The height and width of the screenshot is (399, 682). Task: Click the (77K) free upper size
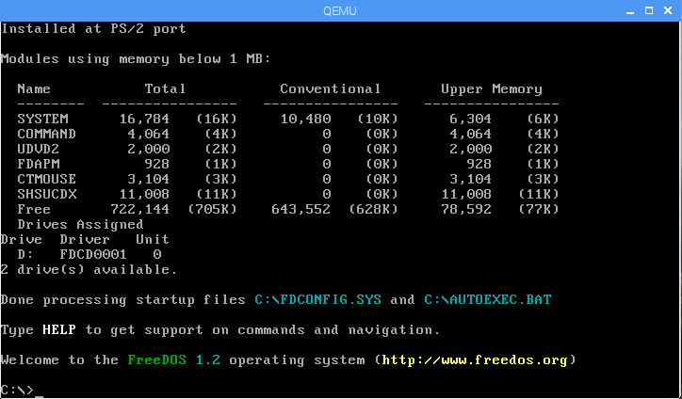click(x=539, y=210)
